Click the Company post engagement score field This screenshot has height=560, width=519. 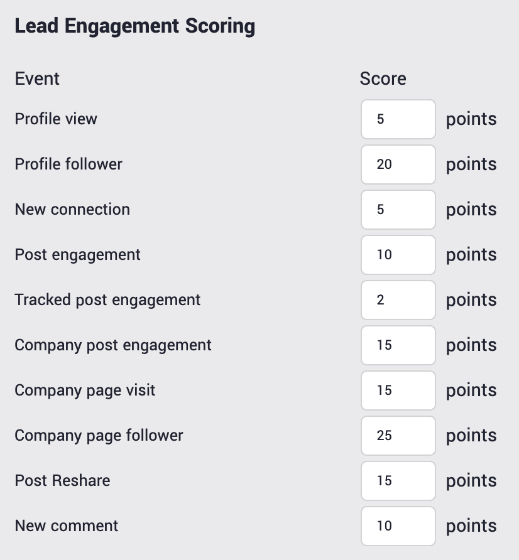pyautogui.click(x=398, y=345)
